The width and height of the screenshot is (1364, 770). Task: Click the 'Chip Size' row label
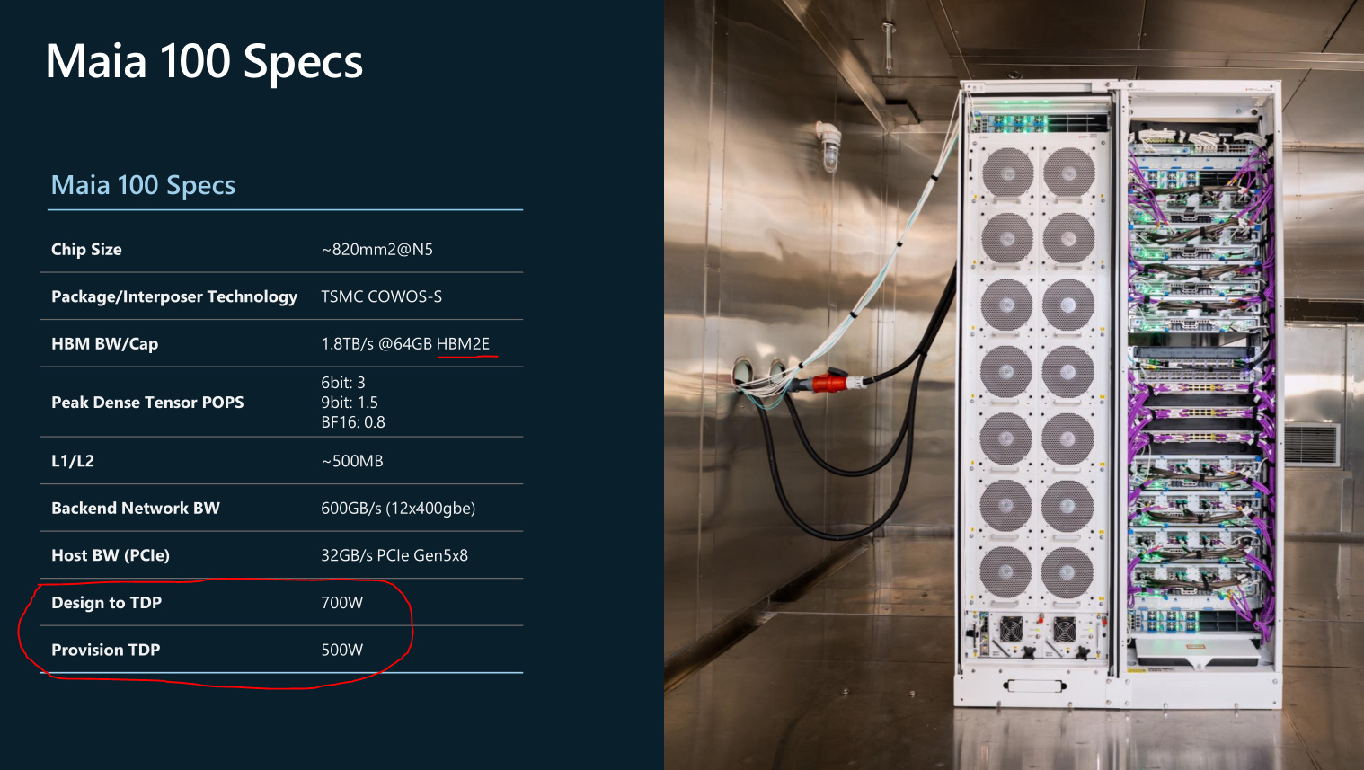pyautogui.click(x=86, y=250)
